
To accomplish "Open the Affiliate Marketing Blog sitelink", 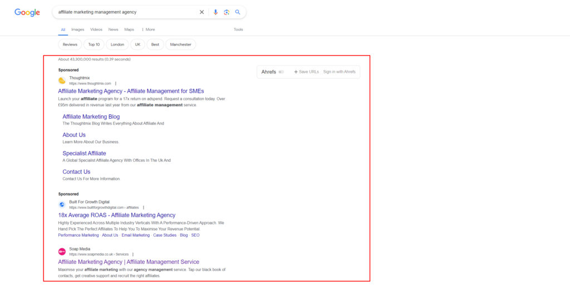I will pos(91,117).
